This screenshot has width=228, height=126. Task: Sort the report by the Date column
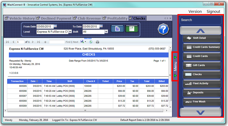34,81
